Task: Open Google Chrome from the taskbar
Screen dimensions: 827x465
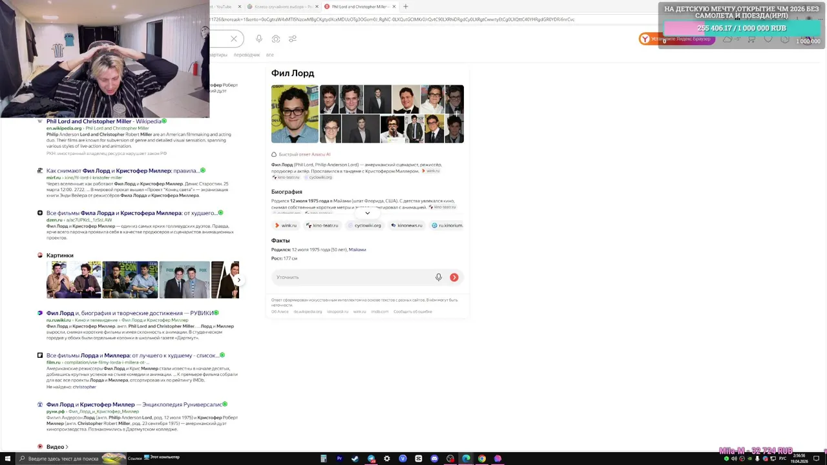Action: pos(482,459)
